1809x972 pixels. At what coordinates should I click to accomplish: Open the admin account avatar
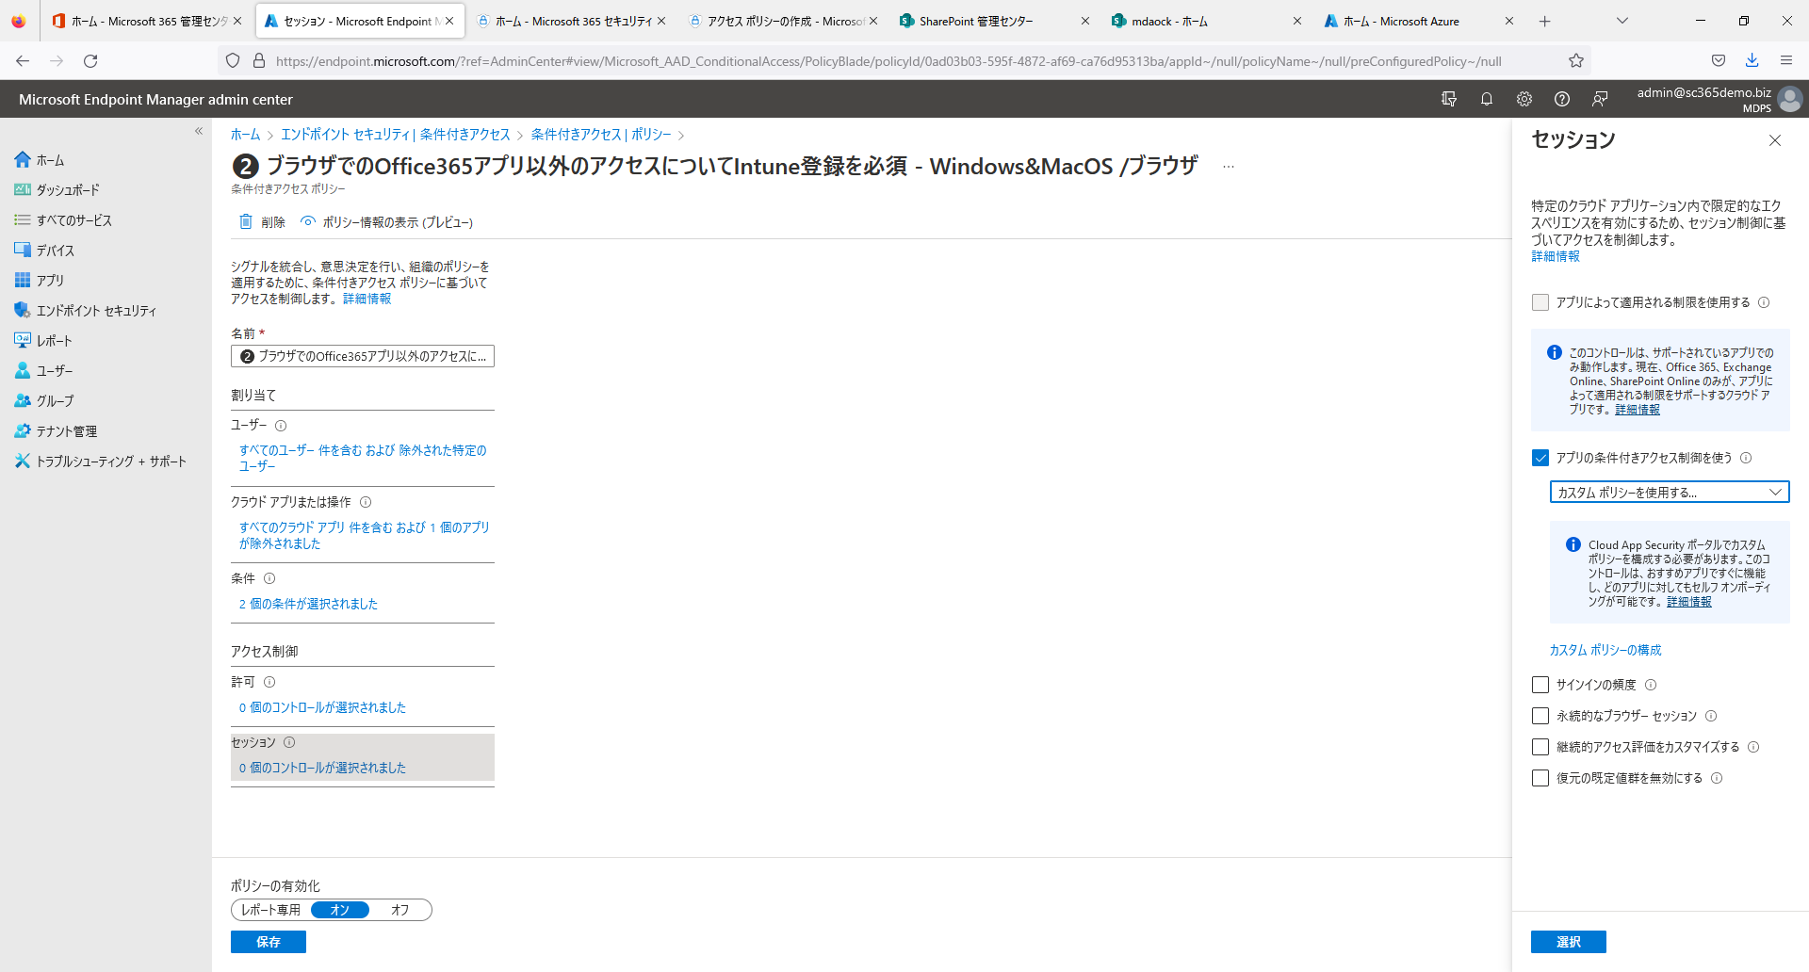click(x=1790, y=99)
